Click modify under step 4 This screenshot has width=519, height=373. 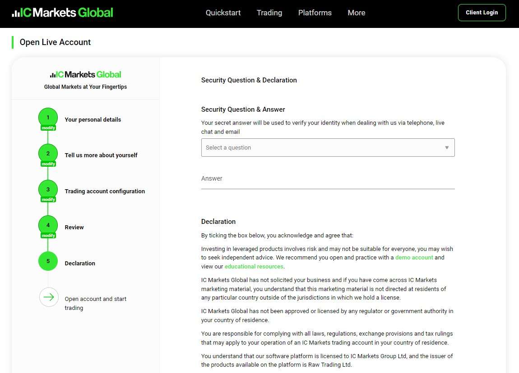pyautogui.click(x=48, y=236)
